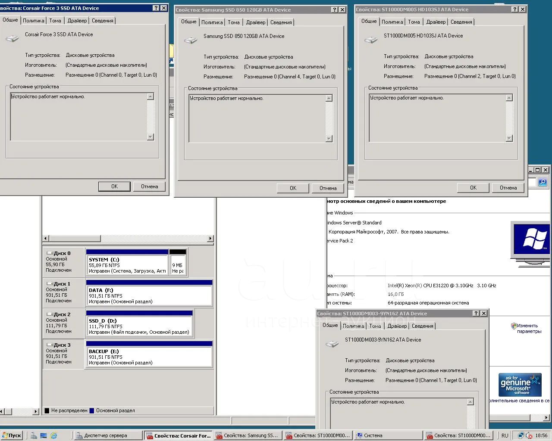Click OK in Samsung SSD 850 dialog
The image size is (552, 441).
point(293,188)
